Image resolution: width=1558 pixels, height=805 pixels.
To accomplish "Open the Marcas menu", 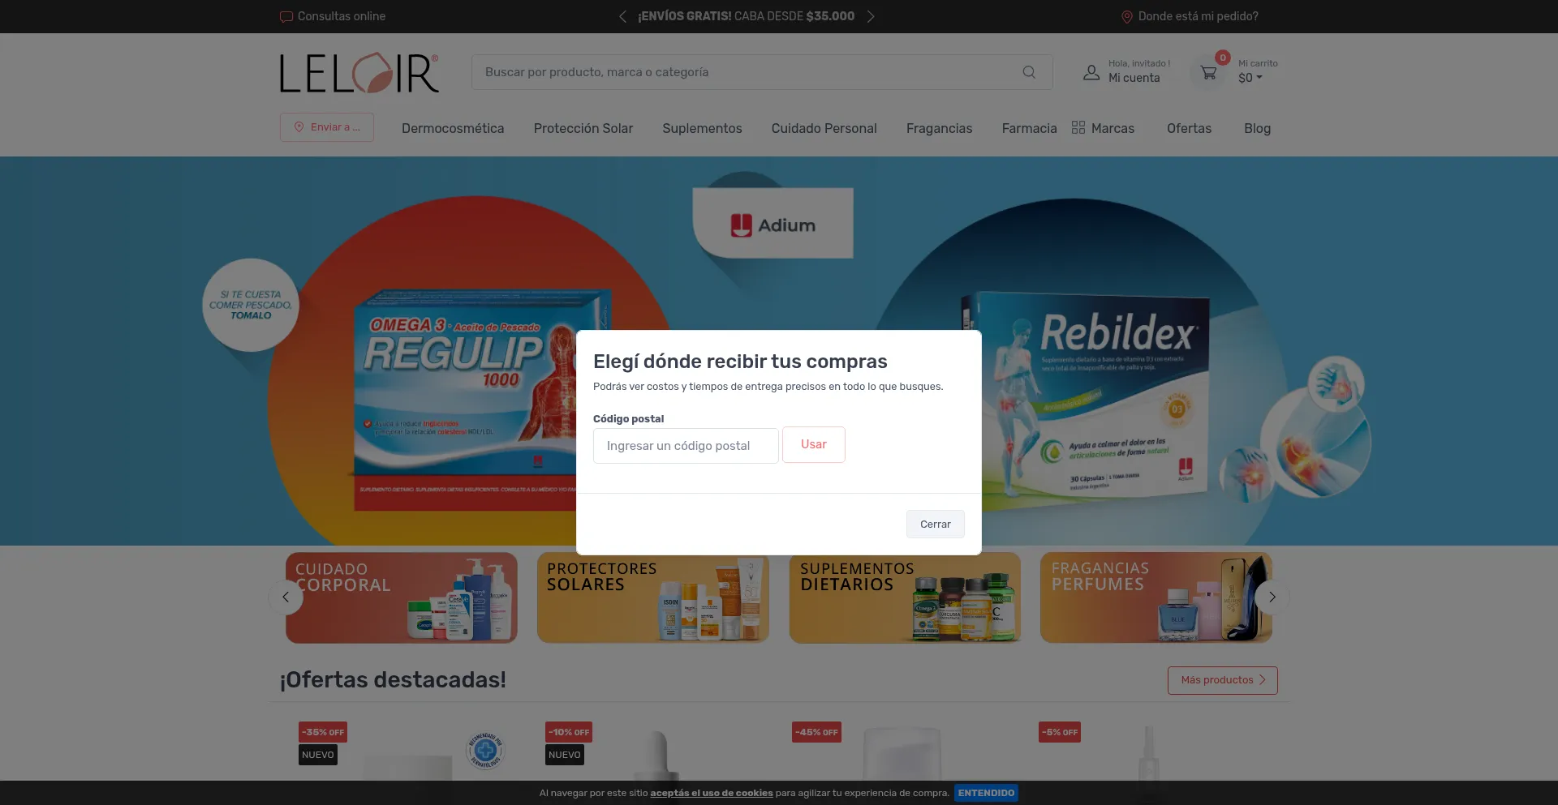I will click(x=1103, y=128).
